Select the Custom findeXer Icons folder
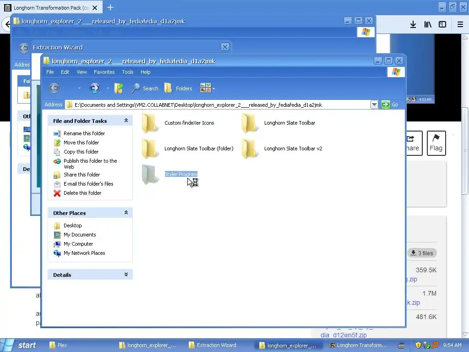 point(178,123)
